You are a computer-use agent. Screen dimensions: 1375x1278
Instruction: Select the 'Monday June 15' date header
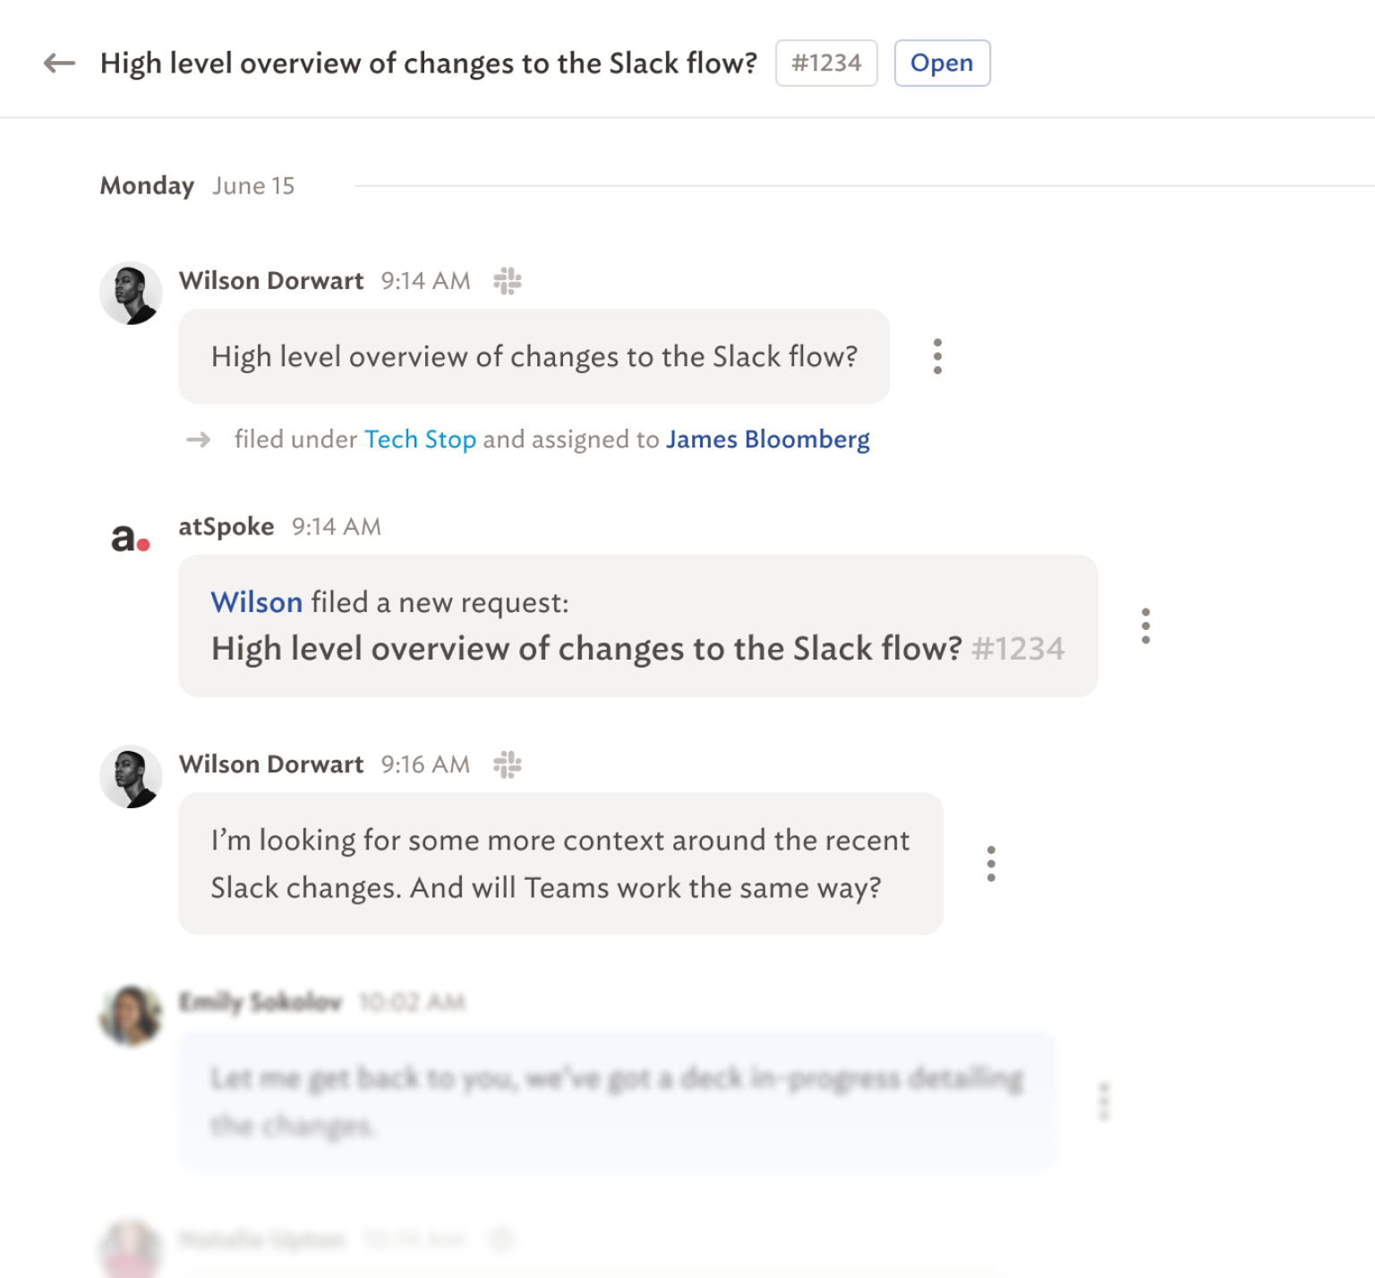[x=197, y=185]
